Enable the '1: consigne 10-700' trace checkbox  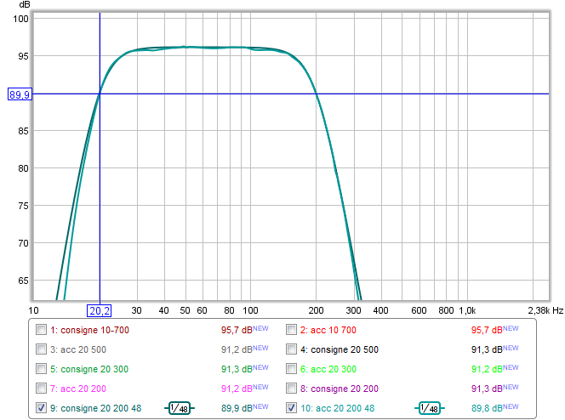click(42, 329)
